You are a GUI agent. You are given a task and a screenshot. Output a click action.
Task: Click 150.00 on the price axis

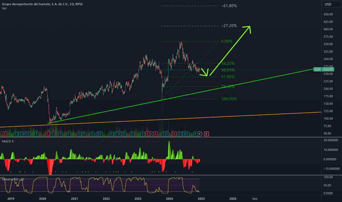(x=328, y=104)
